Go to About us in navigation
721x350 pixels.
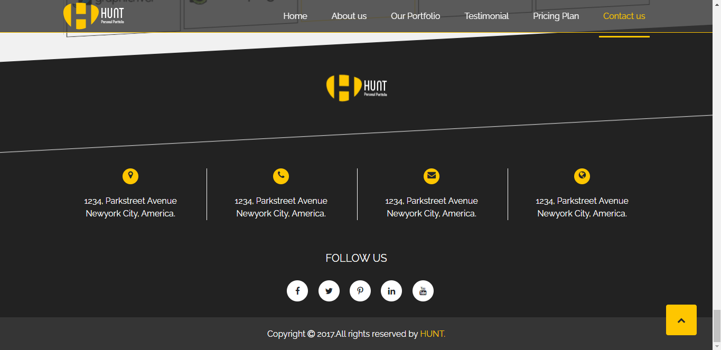(x=349, y=16)
